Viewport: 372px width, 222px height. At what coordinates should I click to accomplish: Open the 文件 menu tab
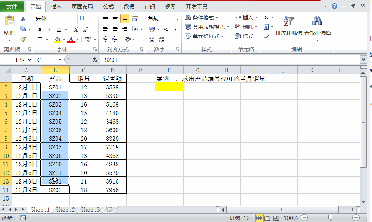12,7
